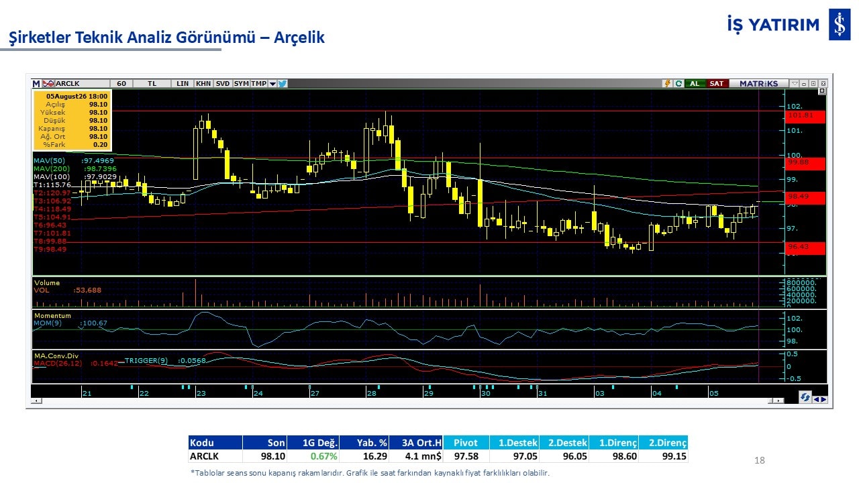Click the T2:120.97 trend label

pos(52,193)
